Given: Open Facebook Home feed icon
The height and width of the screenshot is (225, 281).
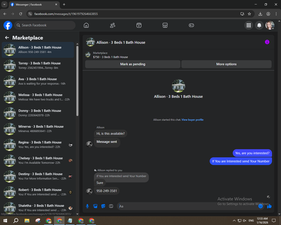Looking at the screenshot, I should tap(86, 25).
